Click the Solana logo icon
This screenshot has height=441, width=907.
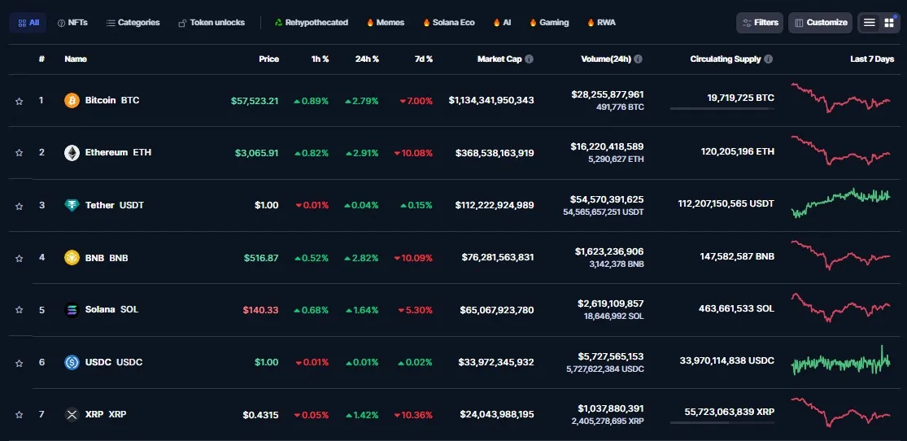(x=72, y=310)
